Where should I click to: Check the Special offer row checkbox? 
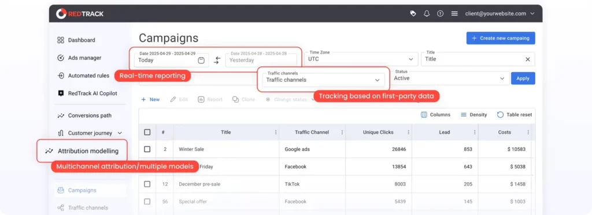click(147, 201)
